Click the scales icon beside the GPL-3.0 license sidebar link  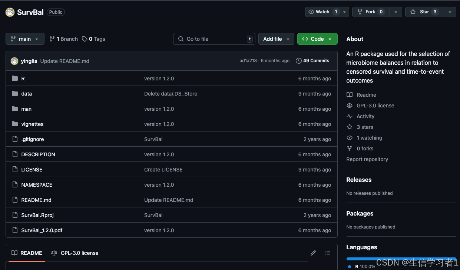click(350, 106)
